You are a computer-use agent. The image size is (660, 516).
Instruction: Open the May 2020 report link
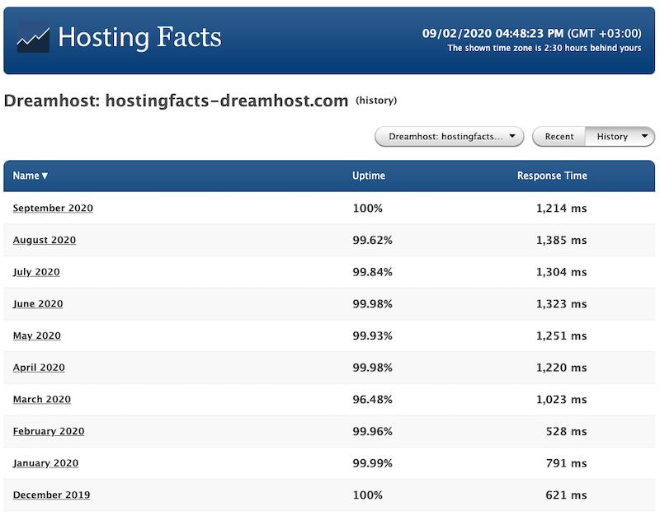pos(36,335)
